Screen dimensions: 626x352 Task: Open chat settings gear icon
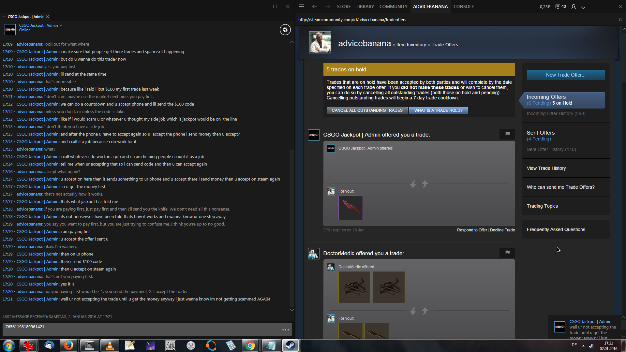(x=285, y=30)
